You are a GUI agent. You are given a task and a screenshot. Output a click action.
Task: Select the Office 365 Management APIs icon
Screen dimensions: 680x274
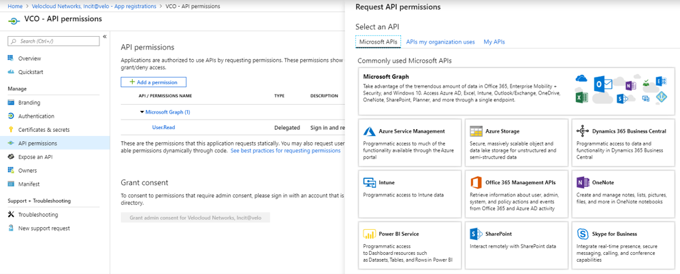(x=476, y=183)
